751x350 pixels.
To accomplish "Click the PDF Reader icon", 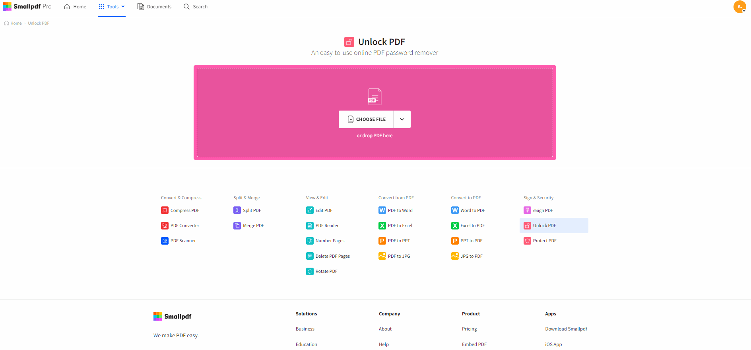I will click(x=310, y=226).
